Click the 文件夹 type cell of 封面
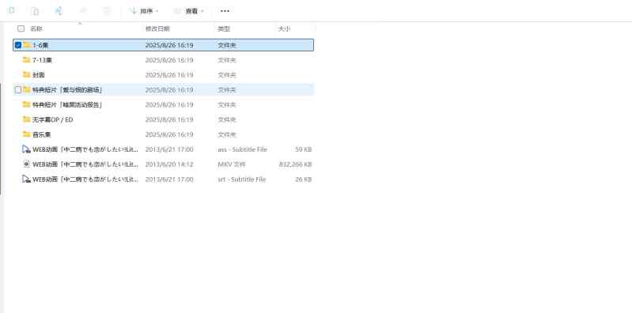 (x=227, y=75)
